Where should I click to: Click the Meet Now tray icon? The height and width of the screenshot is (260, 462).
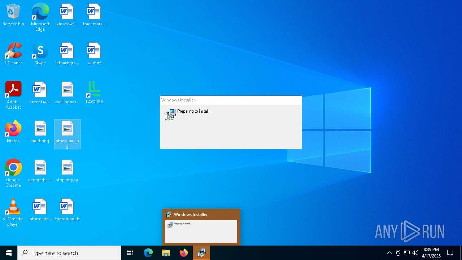[x=398, y=253]
